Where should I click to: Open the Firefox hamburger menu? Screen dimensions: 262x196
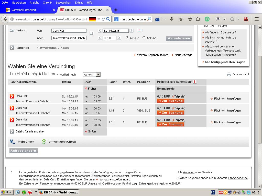(x=257, y=19)
